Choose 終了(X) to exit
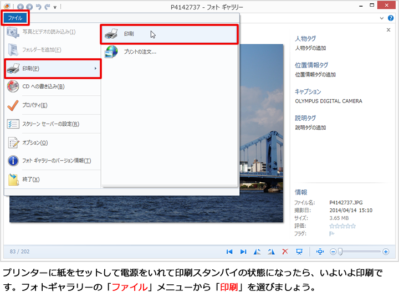The width and height of the screenshot is (399, 292). click(x=53, y=180)
